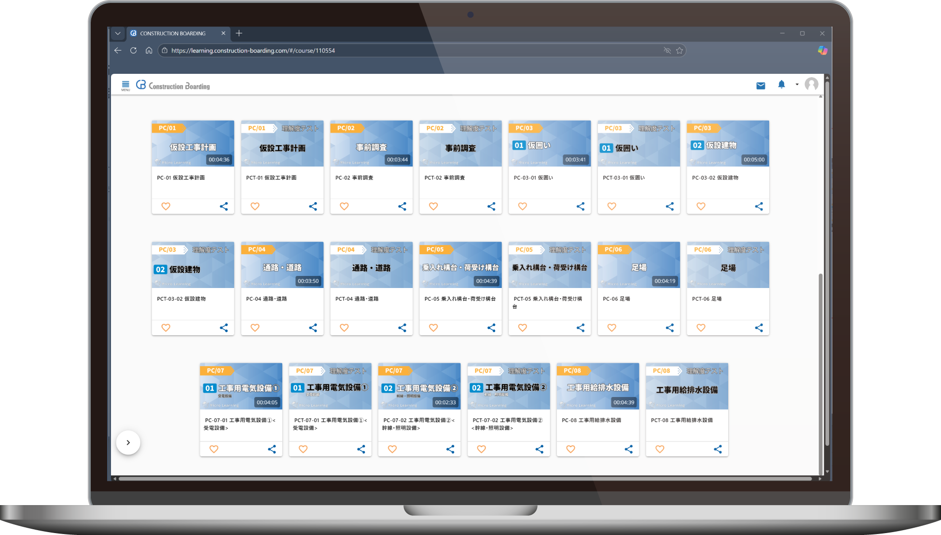Expand dropdown arrow next to bell
941x535 pixels.
[797, 84]
